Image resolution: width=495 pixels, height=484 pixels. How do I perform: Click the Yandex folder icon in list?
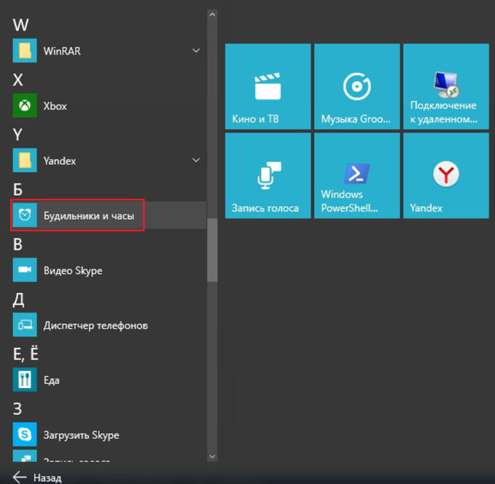[25, 160]
